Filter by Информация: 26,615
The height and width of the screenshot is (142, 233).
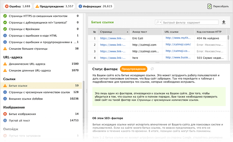[x=95, y=6]
